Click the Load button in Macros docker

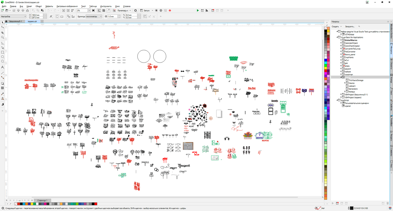350,27
